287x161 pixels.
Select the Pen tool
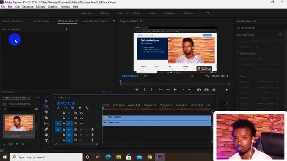coord(46,129)
